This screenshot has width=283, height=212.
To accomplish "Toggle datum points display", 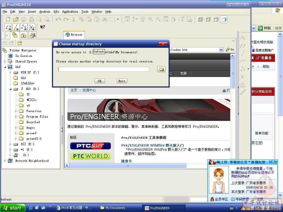I will [24, 27].
